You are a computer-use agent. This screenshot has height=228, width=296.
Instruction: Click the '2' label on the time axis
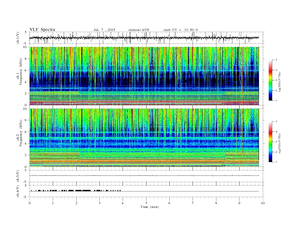[x=76, y=203]
